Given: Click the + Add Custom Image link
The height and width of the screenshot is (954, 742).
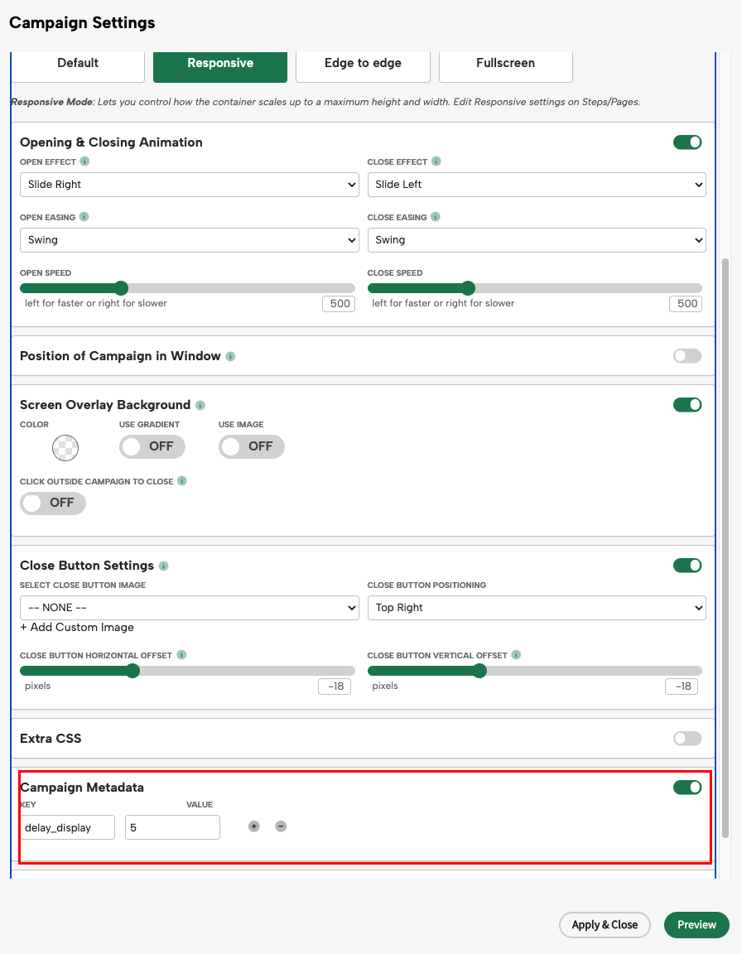Looking at the screenshot, I should click(x=77, y=628).
